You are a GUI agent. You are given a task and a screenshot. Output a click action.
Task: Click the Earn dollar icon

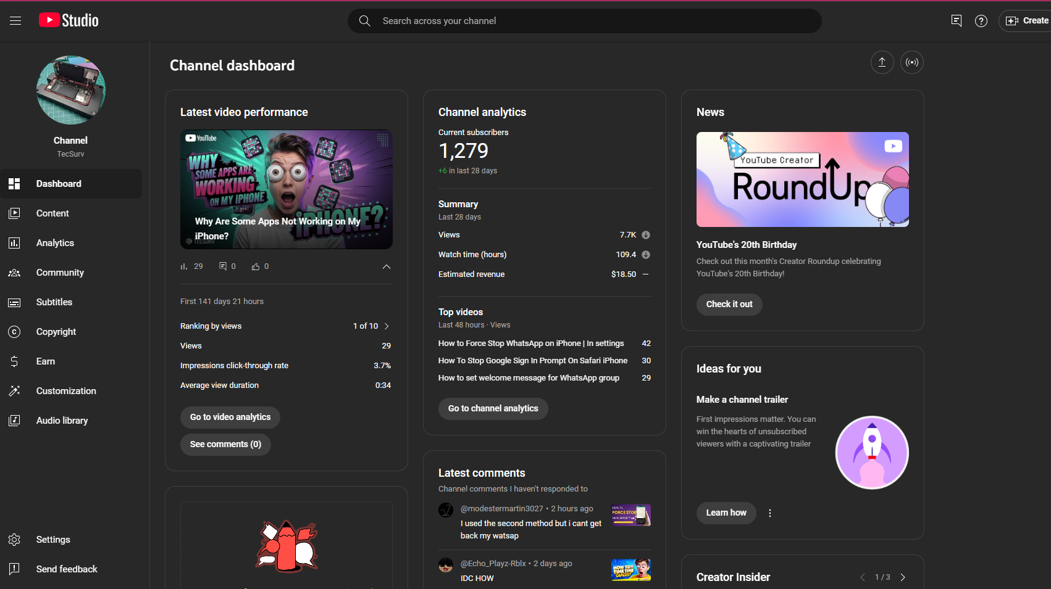(x=14, y=361)
